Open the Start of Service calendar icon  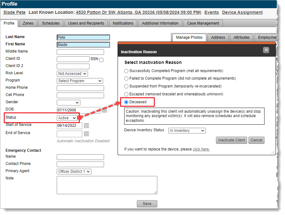[86, 126]
